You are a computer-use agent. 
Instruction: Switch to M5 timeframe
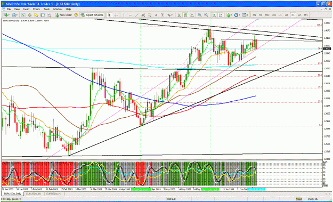point(261,15)
